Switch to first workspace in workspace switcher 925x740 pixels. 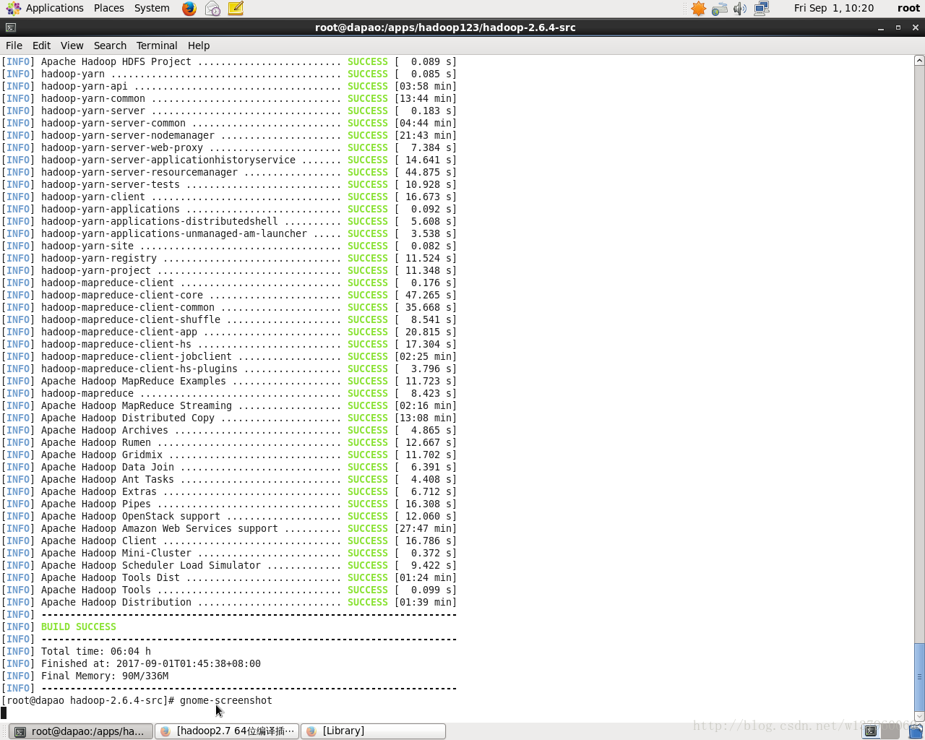point(872,731)
